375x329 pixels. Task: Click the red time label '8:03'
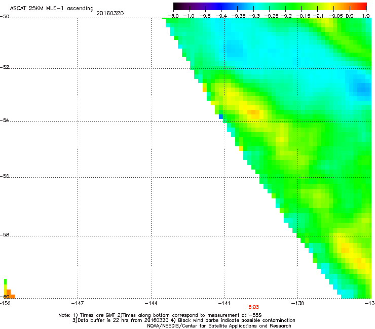pos(253,307)
